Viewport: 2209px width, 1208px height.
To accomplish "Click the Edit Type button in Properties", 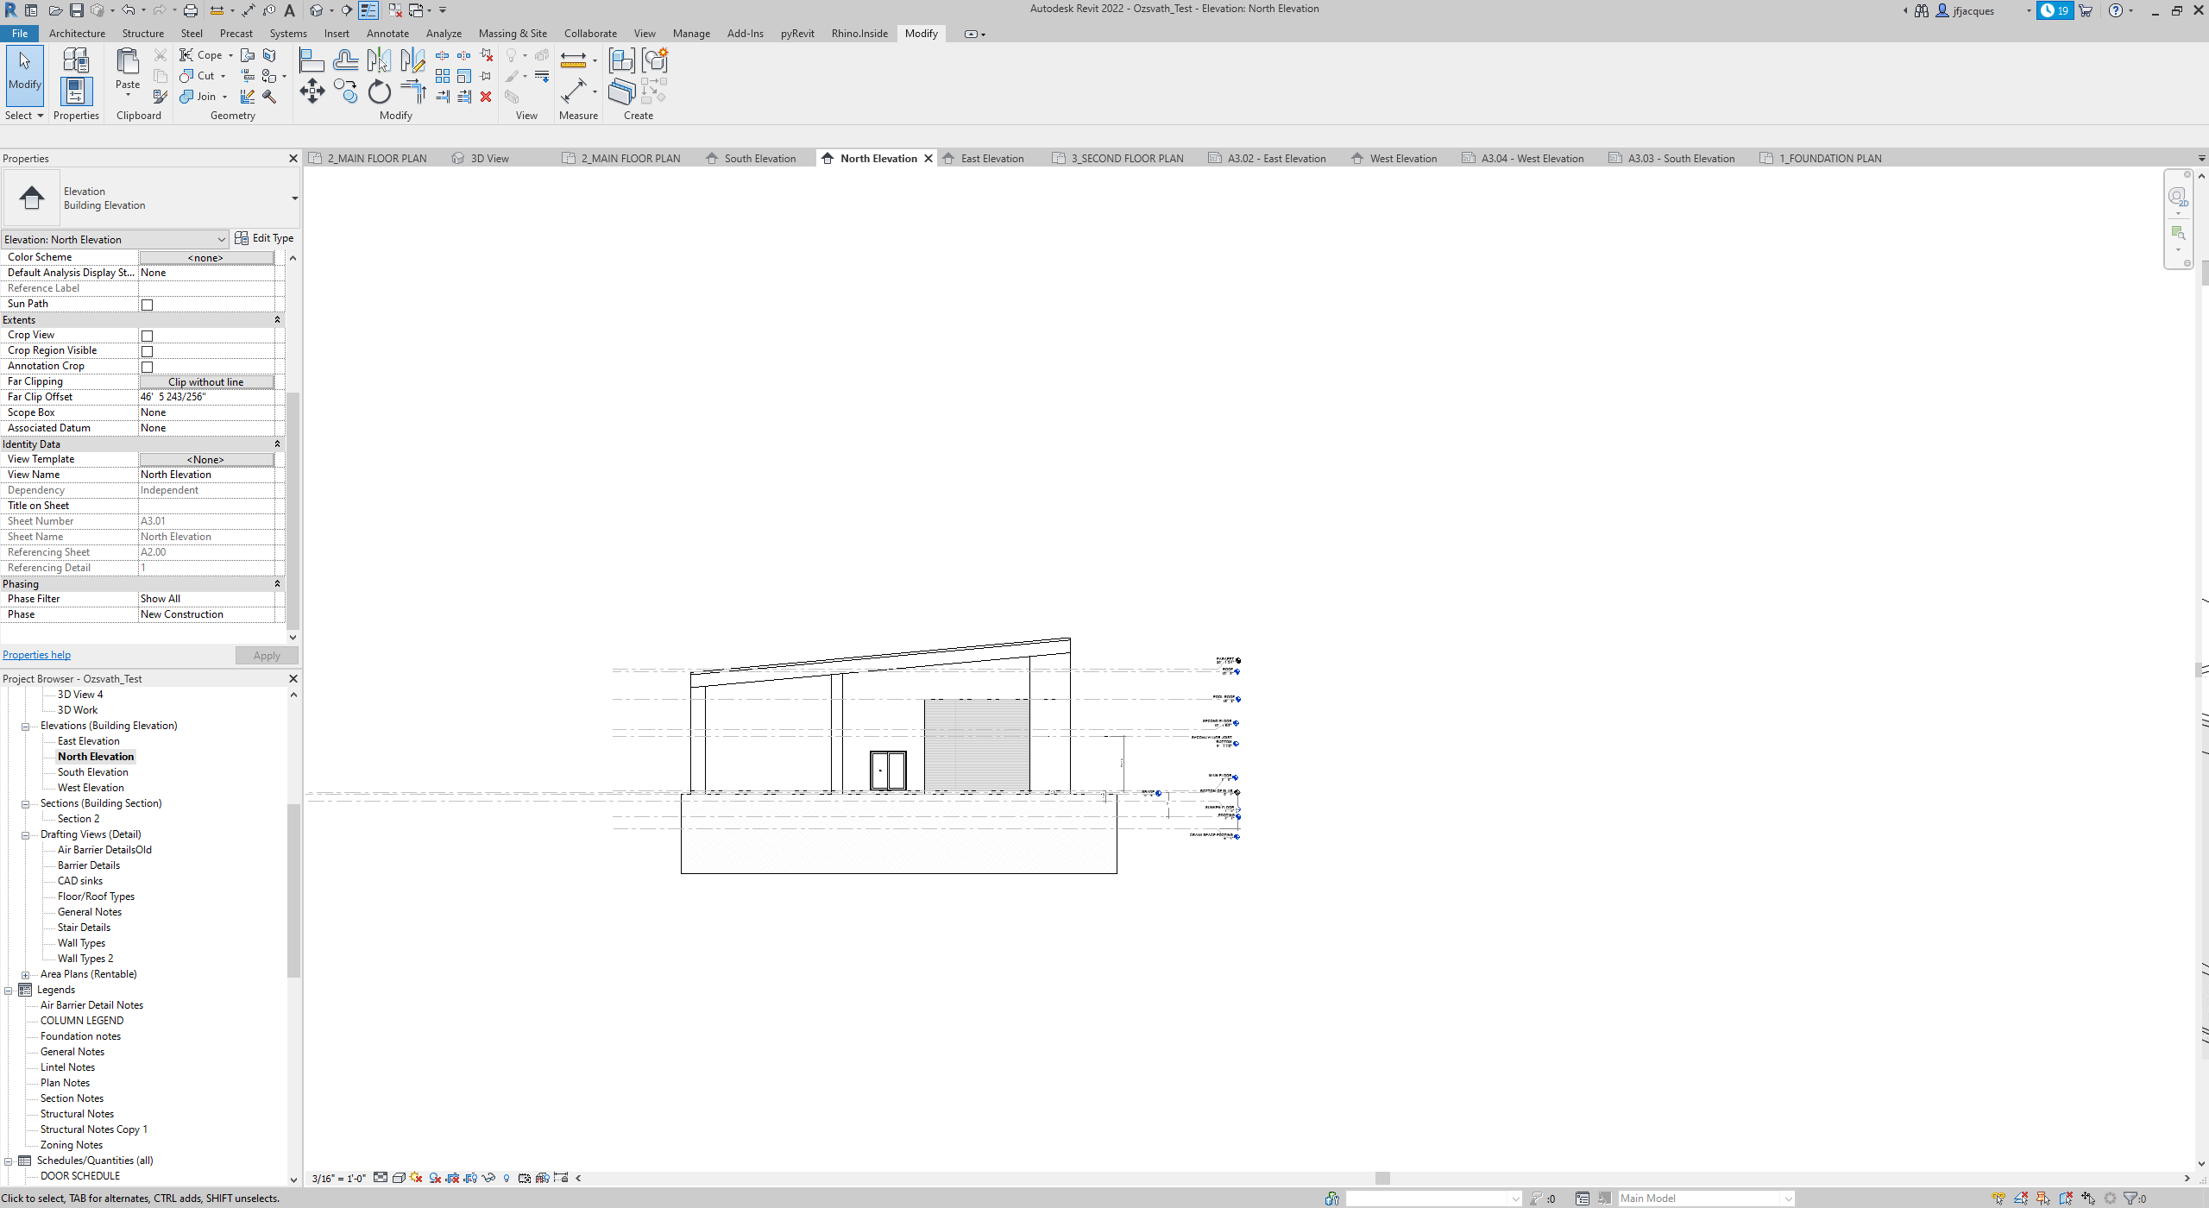I will coord(265,238).
